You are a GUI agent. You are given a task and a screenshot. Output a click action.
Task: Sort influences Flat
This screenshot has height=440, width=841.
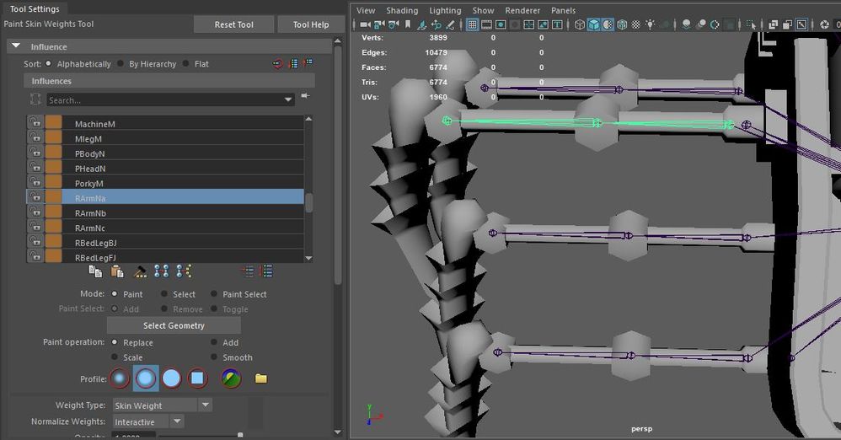coord(185,63)
